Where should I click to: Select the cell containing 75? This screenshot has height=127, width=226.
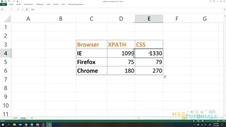tap(121, 62)
